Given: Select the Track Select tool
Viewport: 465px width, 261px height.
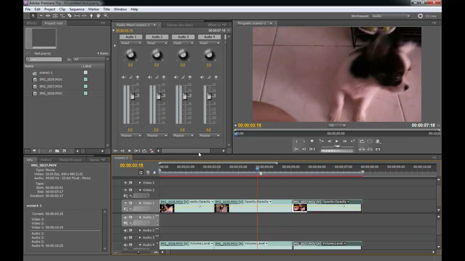Looking at the screenshot, I should [41, 16].
